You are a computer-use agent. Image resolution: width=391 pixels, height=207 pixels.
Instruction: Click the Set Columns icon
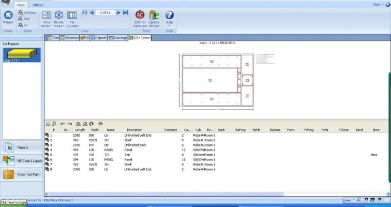[x=72, y=19]
